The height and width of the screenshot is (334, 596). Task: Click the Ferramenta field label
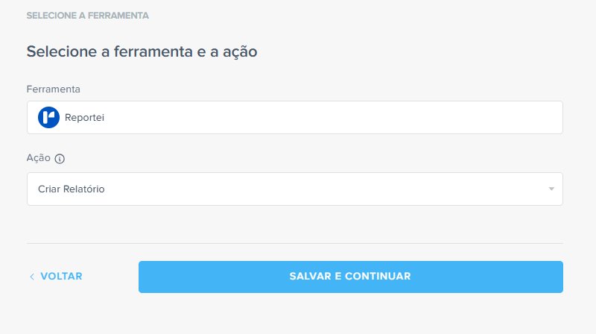(53, 89)
